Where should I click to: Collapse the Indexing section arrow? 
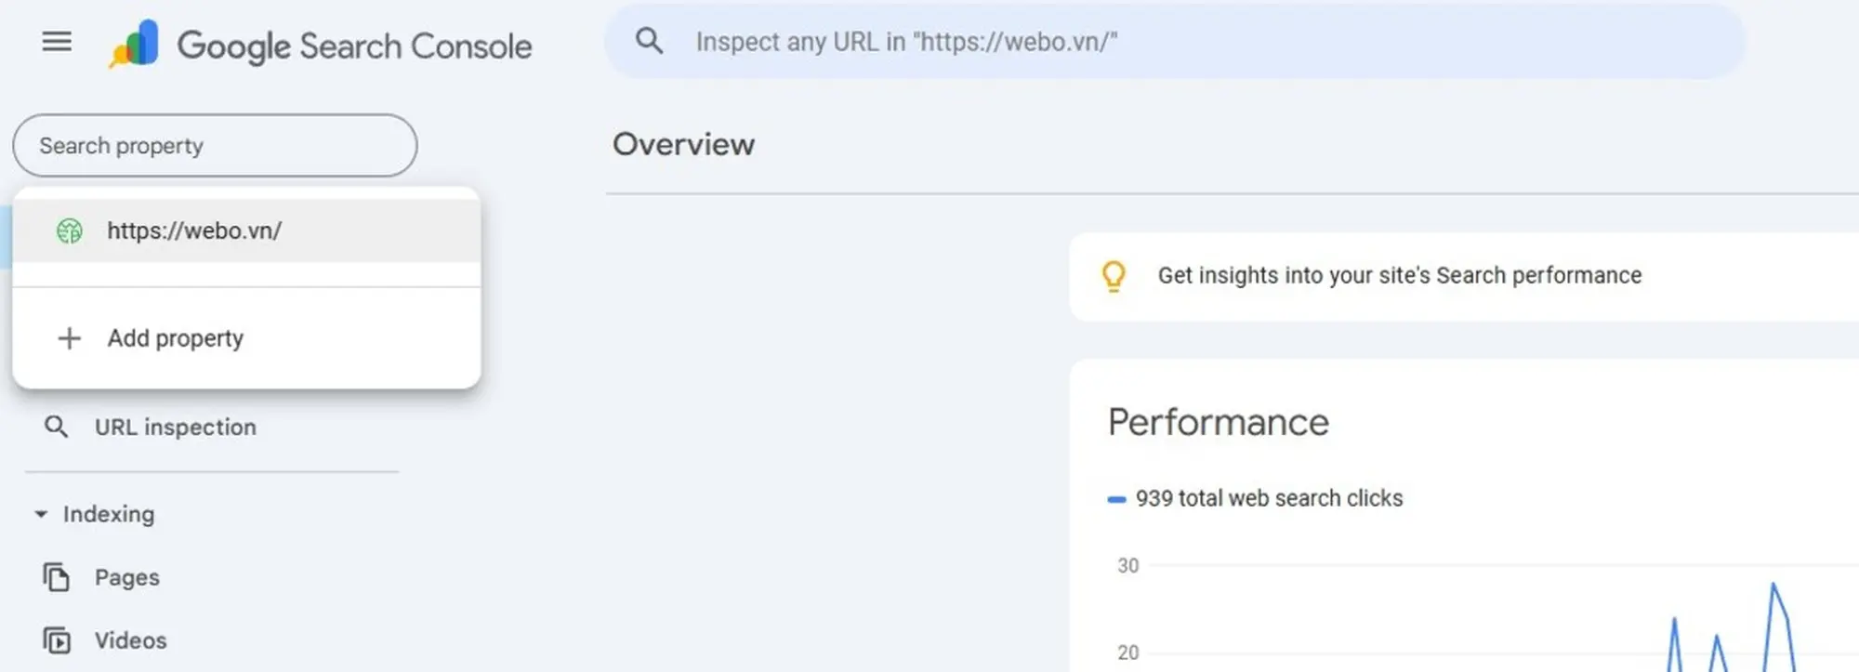41,514
